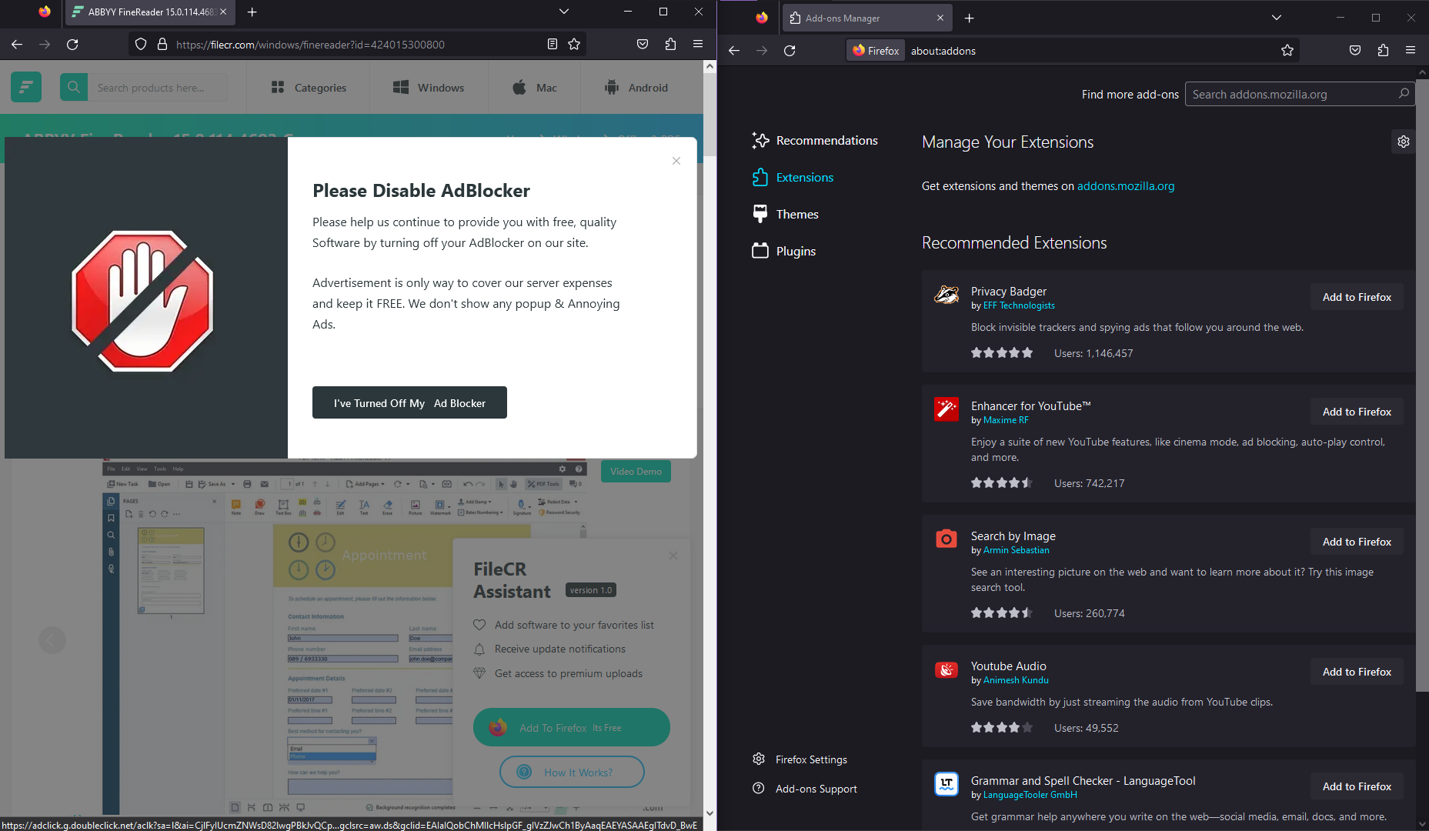Open the Categories menu on FileCR
Image resolution: width=1429 pixels, height=831 pixels.
pyautogui.click(x=310, y=87)
